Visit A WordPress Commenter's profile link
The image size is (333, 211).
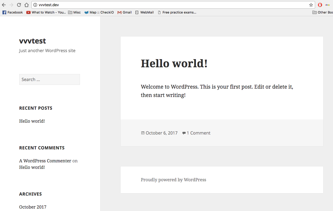pos(45,161)
